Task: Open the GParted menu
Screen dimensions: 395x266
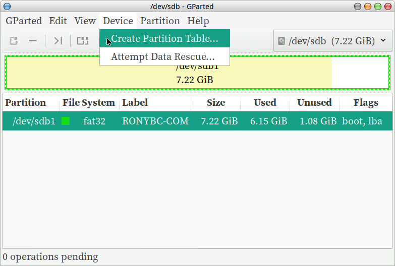Action: pos(23,21)
